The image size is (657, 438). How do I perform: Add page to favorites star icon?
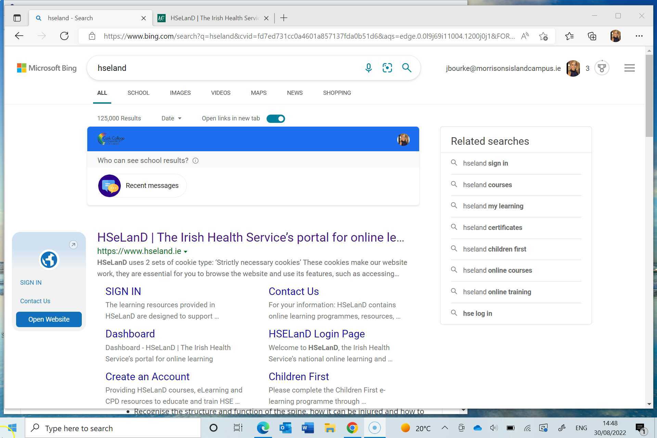543,36
